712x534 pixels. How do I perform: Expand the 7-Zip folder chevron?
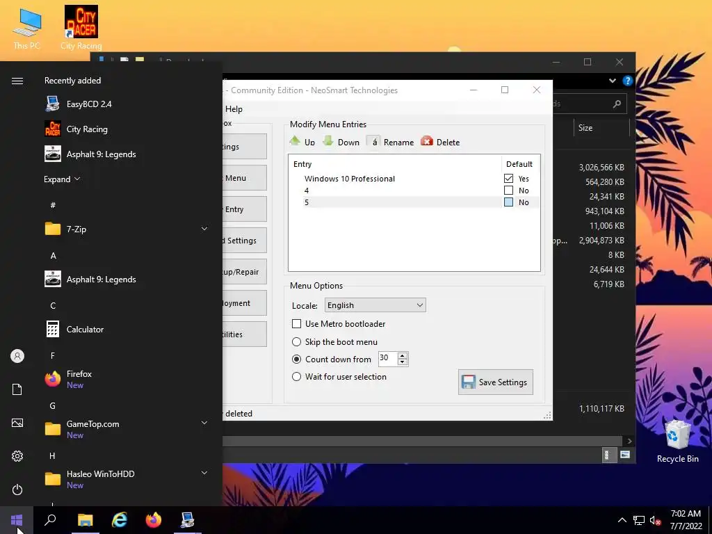(x=204, y=229)
